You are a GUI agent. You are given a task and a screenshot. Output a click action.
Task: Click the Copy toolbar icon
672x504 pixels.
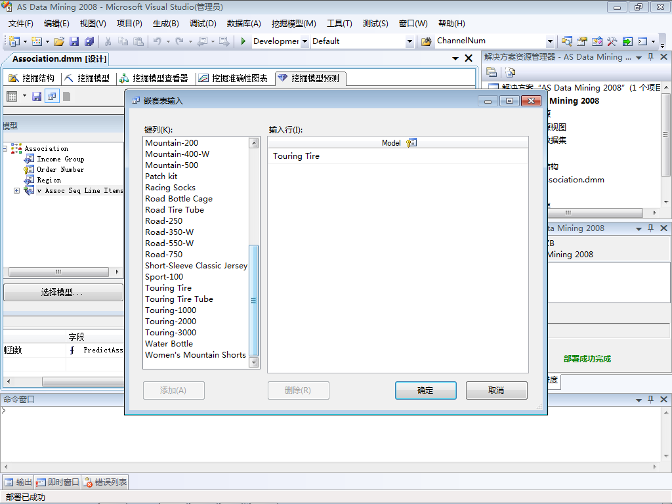pos(123,41)
